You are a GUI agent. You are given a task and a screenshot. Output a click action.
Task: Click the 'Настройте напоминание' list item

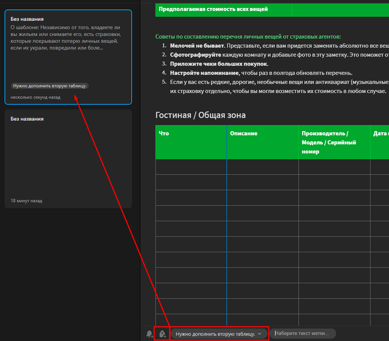204,73
